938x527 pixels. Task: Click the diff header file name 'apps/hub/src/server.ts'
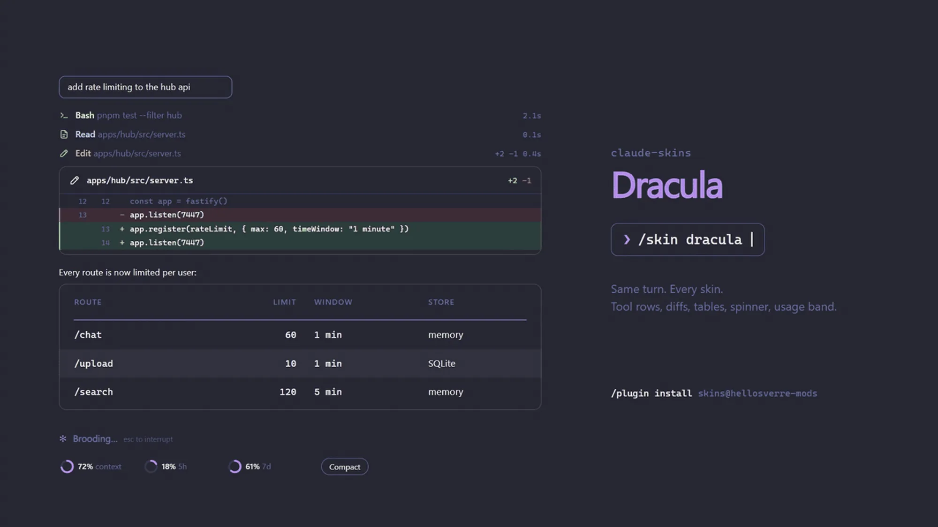pyautogui.click(x=140, y=180)
